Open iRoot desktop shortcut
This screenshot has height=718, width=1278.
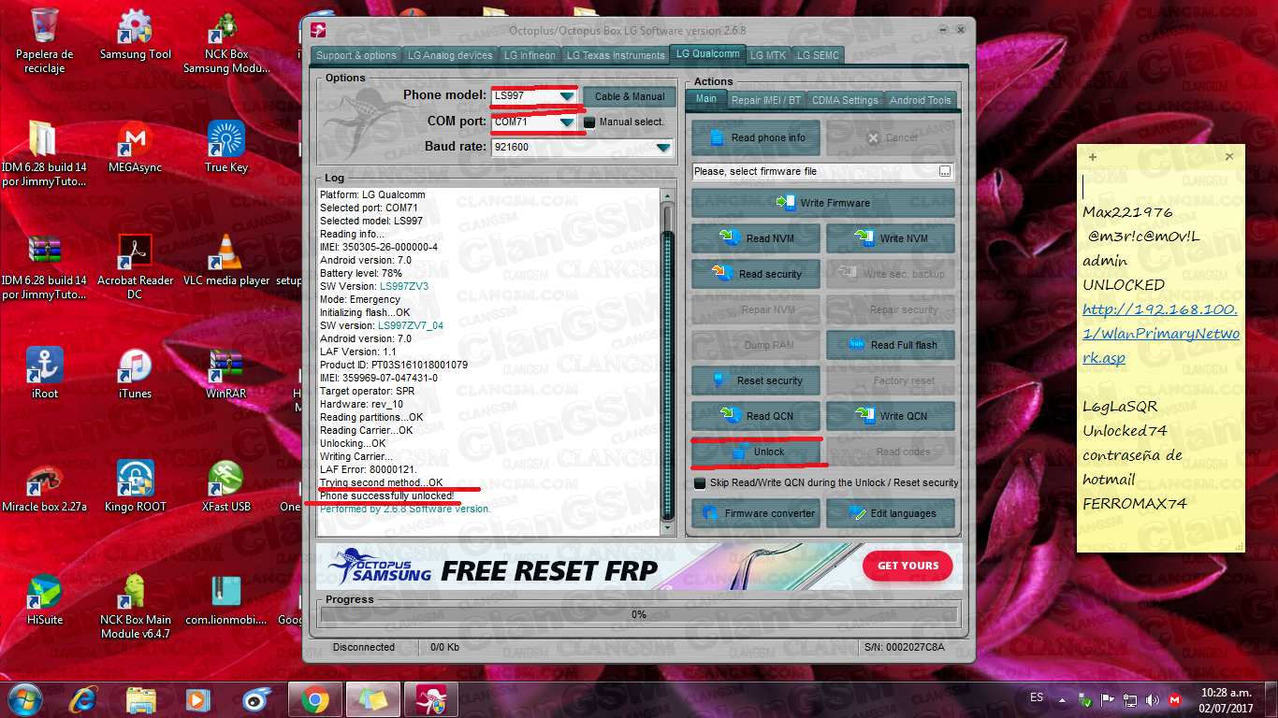click(x=44, y=373)
